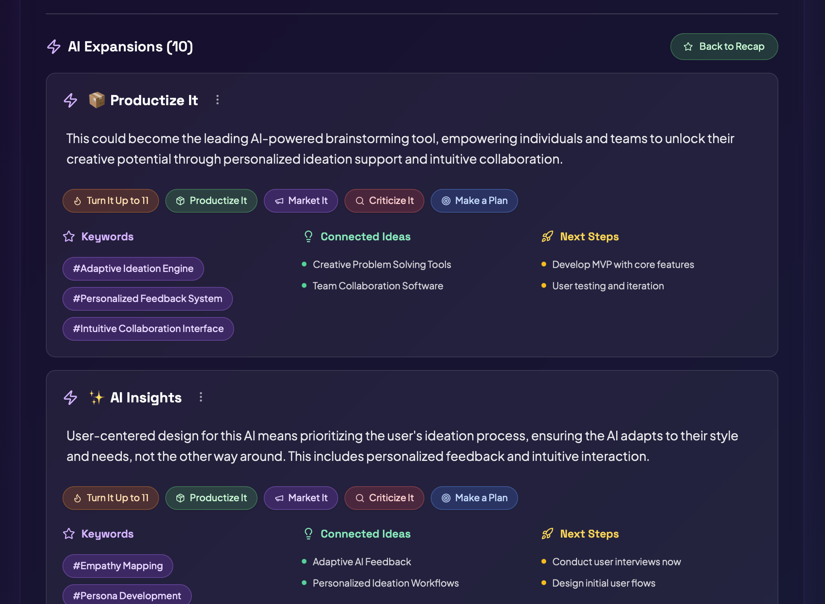Click 'Adaptive AI Feedback' connected idea
Screen dimensions: 825x604
coord(362,562)
